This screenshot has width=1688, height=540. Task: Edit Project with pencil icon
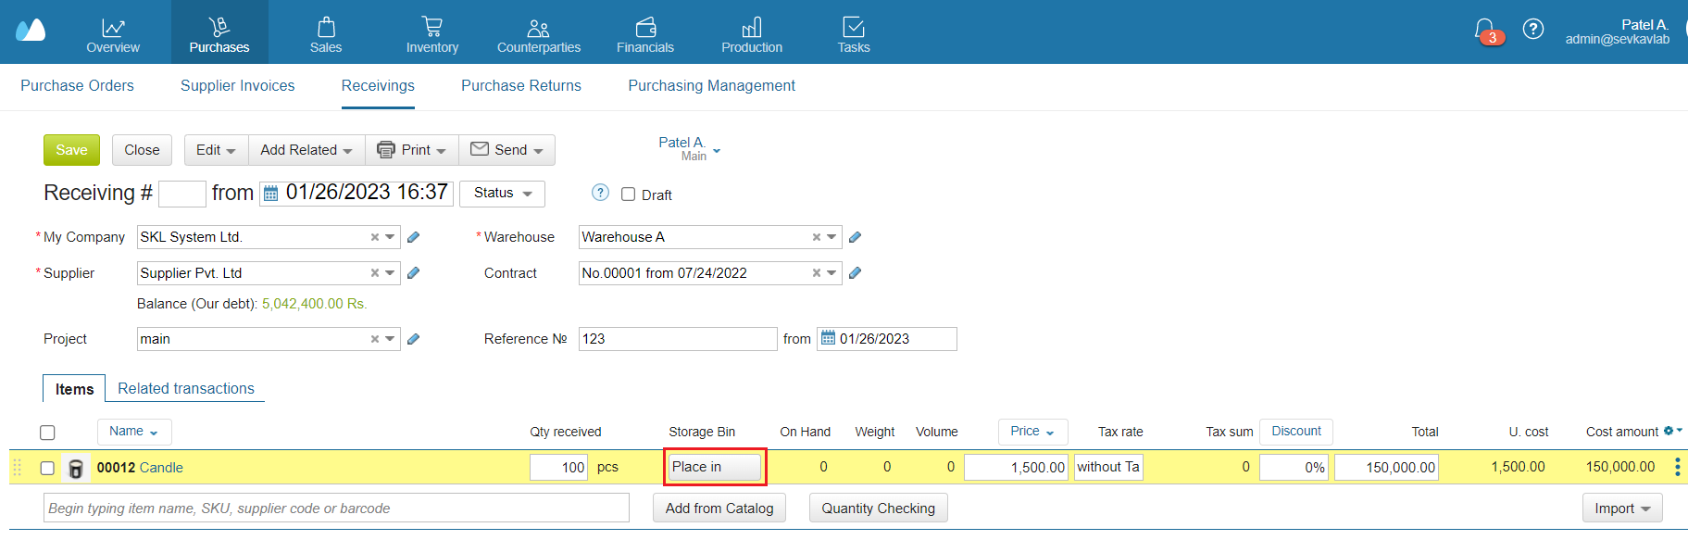point(413,339)
